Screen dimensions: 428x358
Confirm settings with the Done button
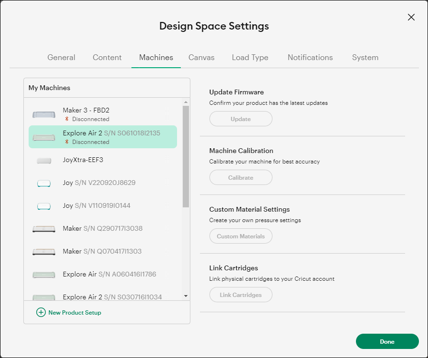pyautogui.click(x=387, y=341)
